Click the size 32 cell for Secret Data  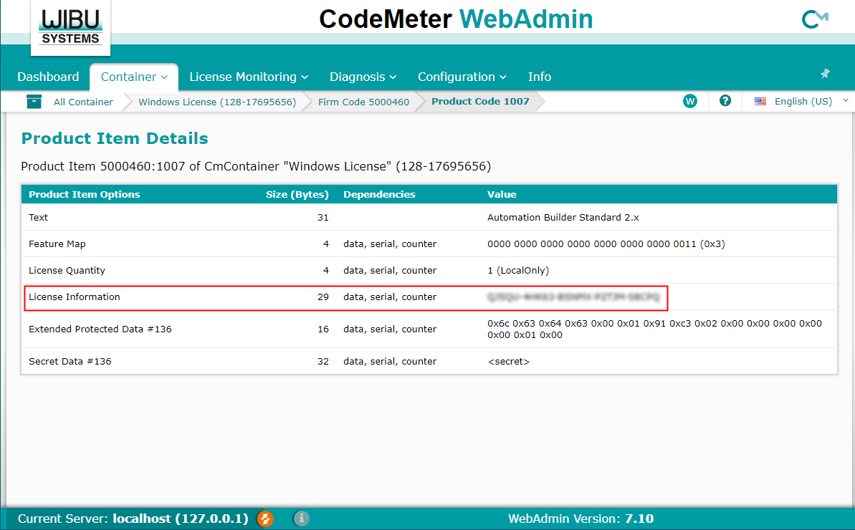click(323, 361)
